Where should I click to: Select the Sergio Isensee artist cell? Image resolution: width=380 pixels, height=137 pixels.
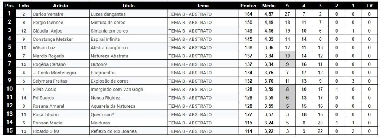(x=60, y=23)
